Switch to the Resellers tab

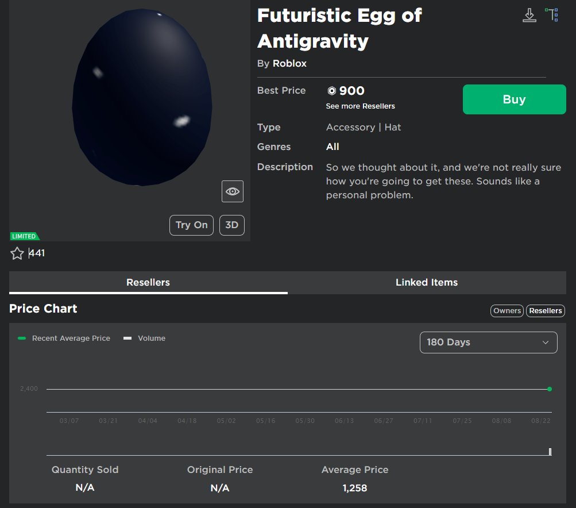[148, 282]
